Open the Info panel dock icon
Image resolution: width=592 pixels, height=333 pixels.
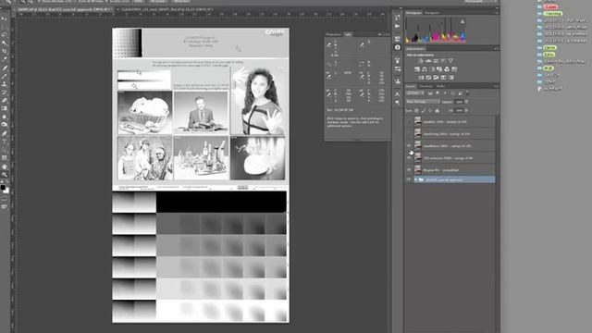point(397,47)
